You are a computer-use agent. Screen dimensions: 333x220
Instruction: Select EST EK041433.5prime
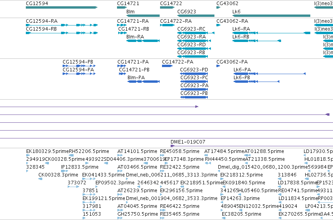89,179
